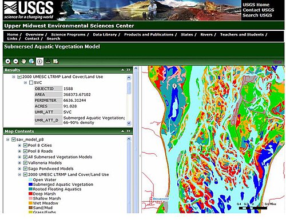
Task: Expand the Pool 8 Roads layer node
Action: tap(19, 151)
